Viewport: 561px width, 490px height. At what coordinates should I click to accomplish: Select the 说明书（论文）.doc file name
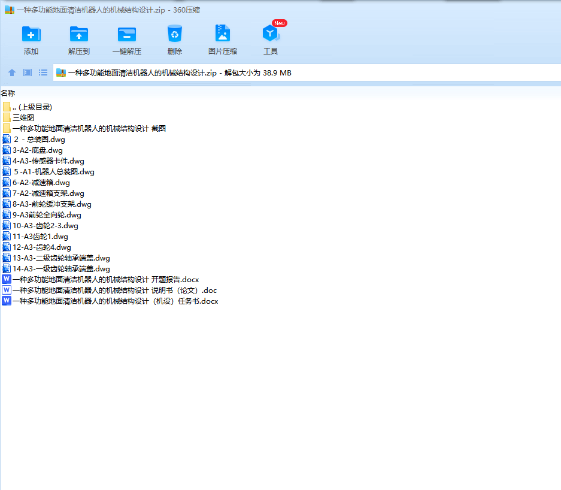114,291
